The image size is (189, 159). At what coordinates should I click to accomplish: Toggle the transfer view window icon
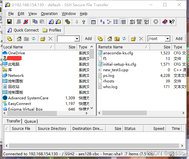tap(93, 22)
